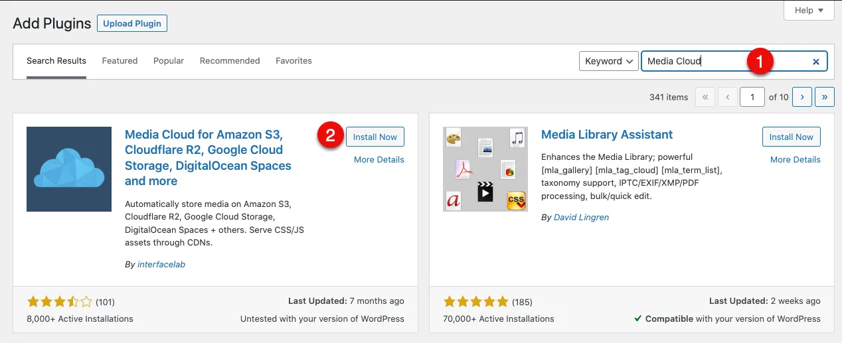The image size is (842, 343).
Task: Open the Favorites tab
Action: [294, 60]
